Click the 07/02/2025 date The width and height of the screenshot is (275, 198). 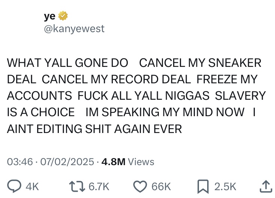(67, 162)
